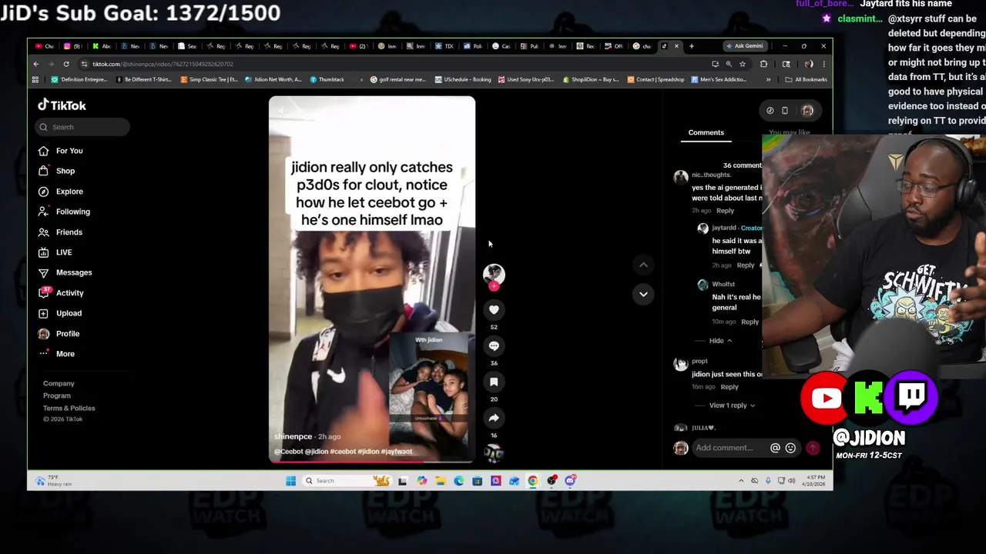This screenshot has height=554, width=986.
Task: Switch to the Comments tab
Action: 706,132
